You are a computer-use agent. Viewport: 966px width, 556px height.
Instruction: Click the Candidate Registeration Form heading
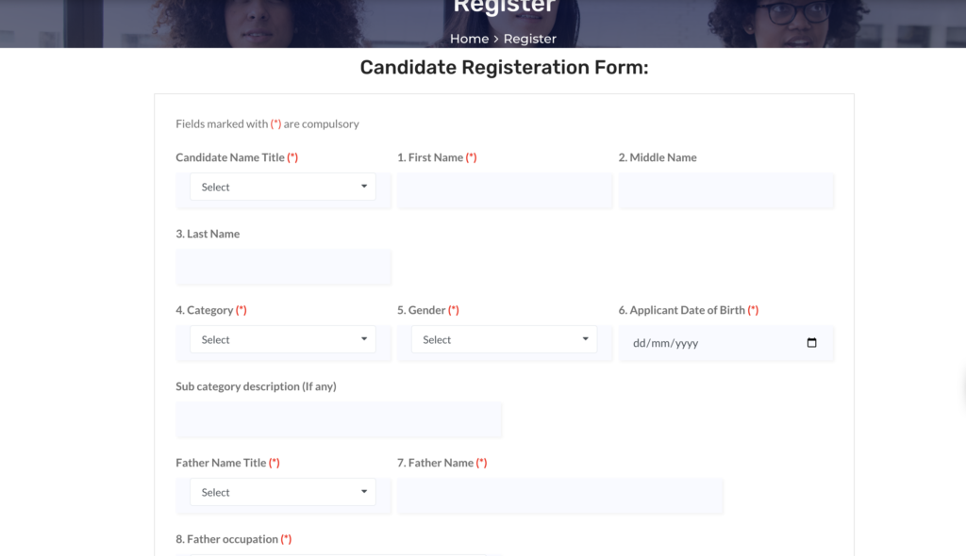[x=504, y=67]
